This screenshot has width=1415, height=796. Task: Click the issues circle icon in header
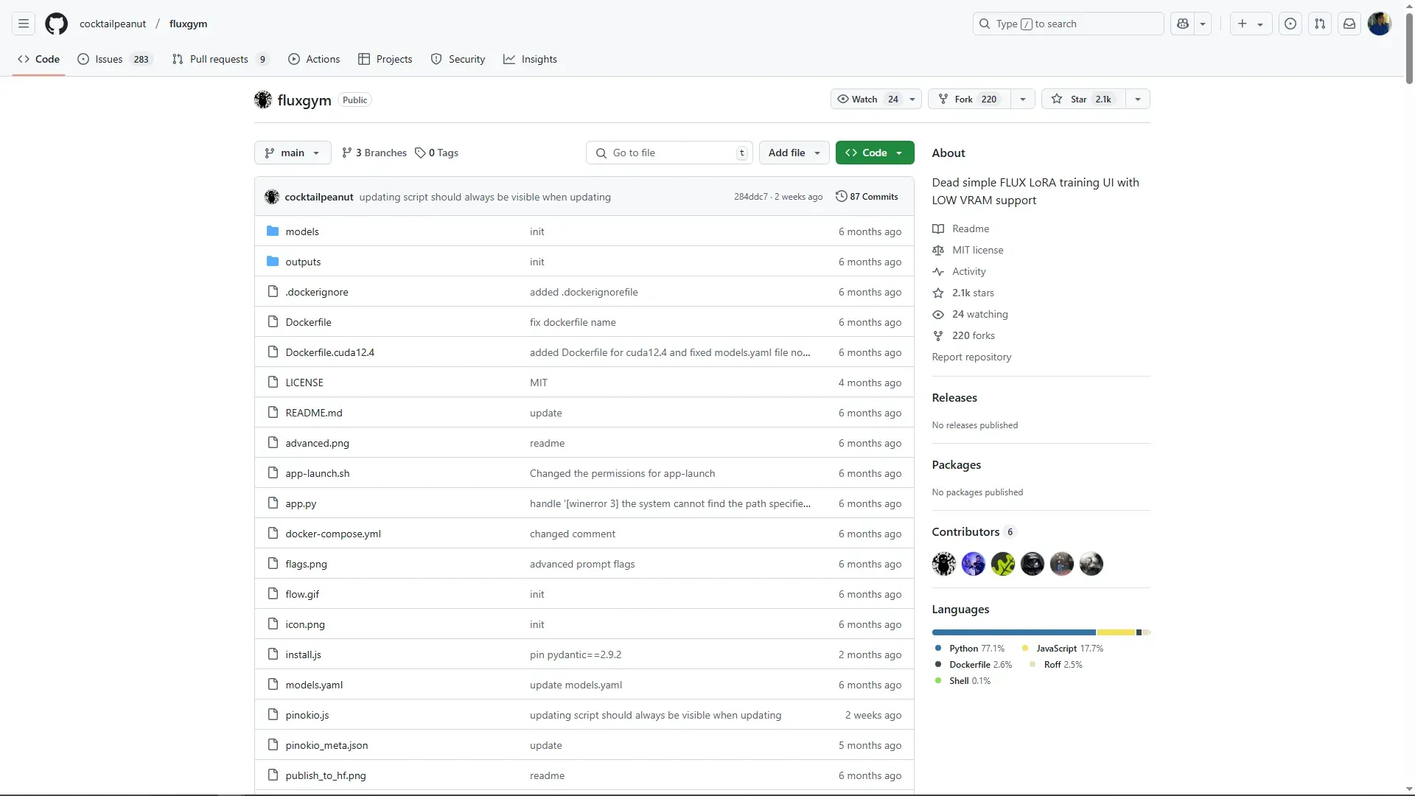click(x=1290, y=24)
